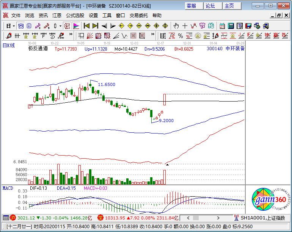Click the gann360 logo

(271, 200)
